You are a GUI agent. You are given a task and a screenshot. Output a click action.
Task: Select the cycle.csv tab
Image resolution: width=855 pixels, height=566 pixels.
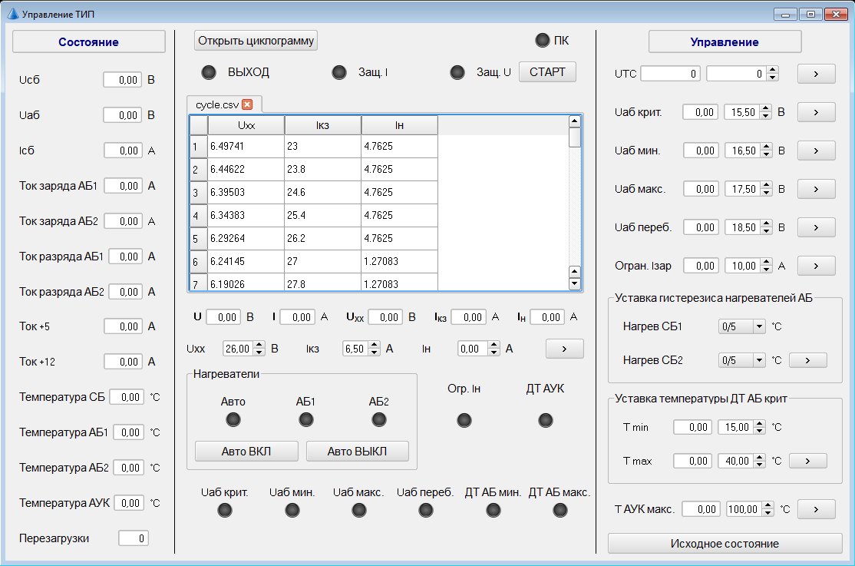click(x=217, y=104)
